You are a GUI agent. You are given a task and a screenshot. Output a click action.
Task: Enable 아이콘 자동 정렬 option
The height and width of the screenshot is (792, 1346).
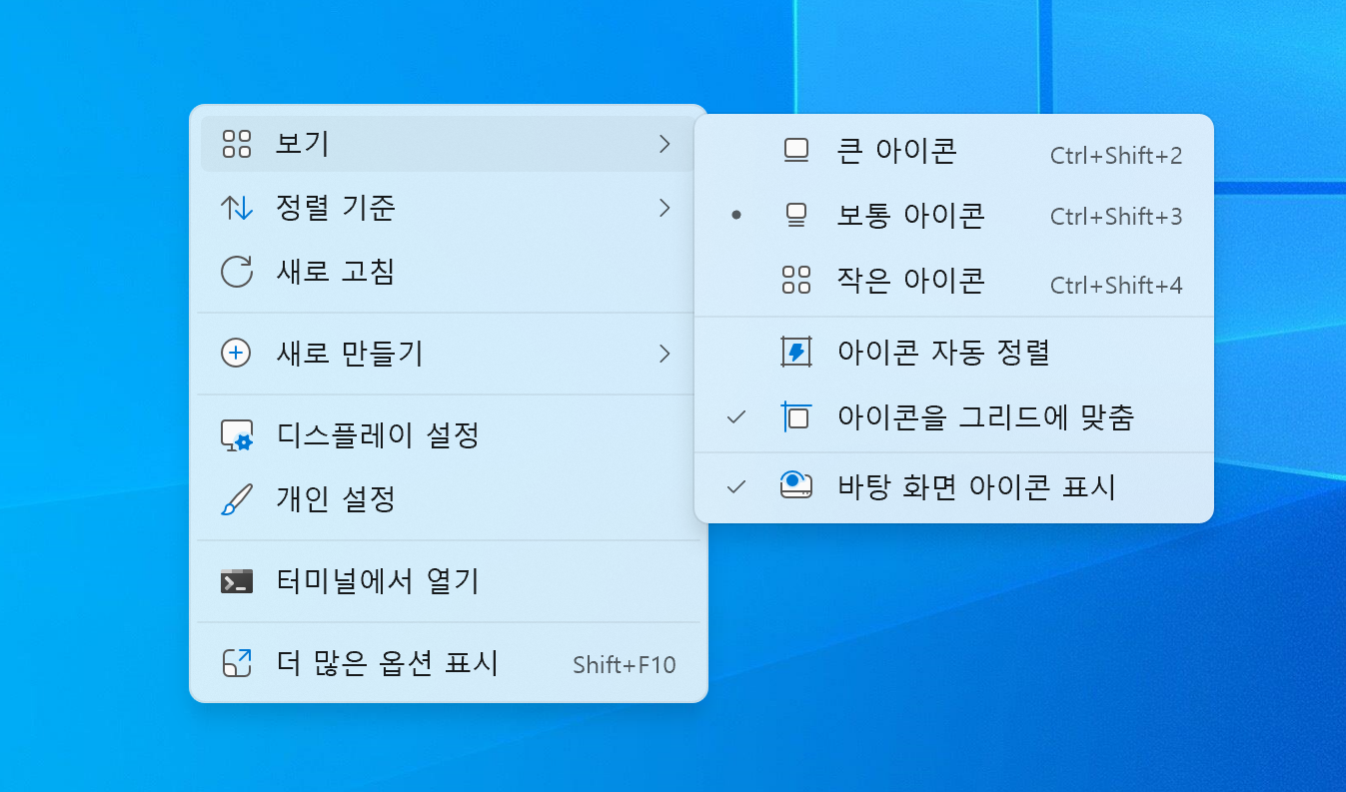(953, 352)
